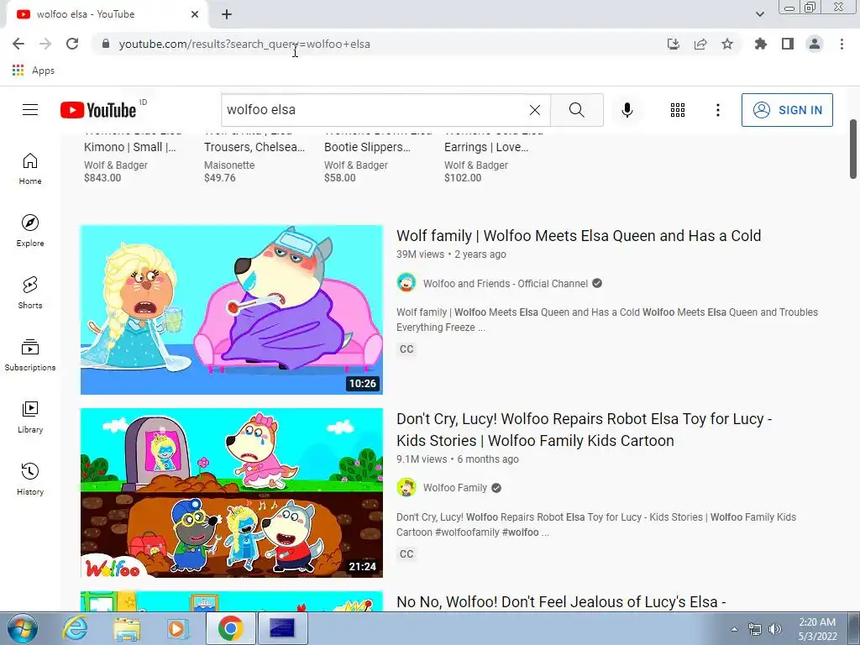Open Wolfoo and Friends - Official Channel link
The image size is (860, 645).
tap(505, 284)
